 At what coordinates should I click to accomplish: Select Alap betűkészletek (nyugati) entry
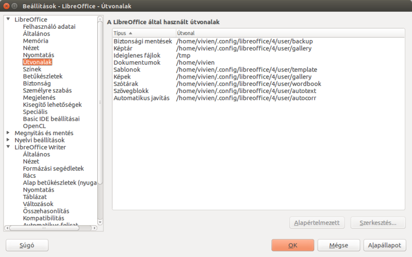[60, 182]
